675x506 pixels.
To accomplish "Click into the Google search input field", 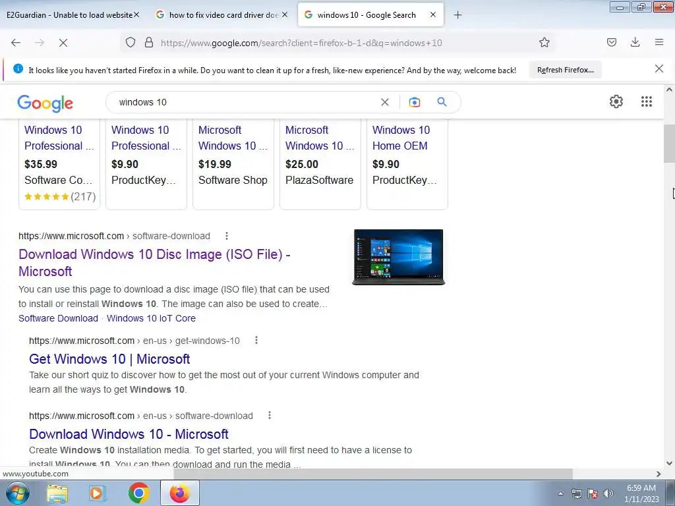I will coord(248,102).
